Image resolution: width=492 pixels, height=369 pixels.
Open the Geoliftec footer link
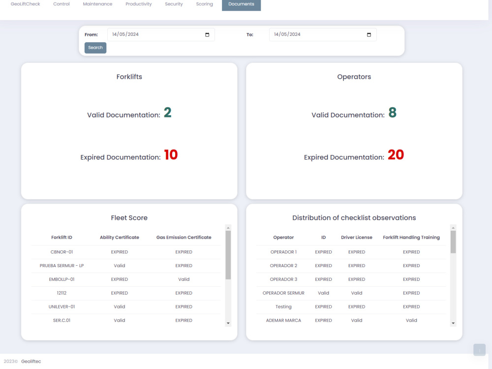[31, 362]
